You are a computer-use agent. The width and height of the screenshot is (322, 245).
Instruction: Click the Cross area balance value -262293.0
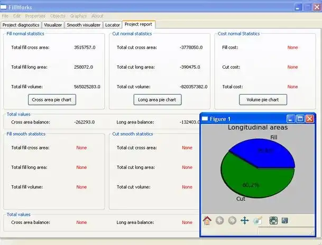[85, 122]
